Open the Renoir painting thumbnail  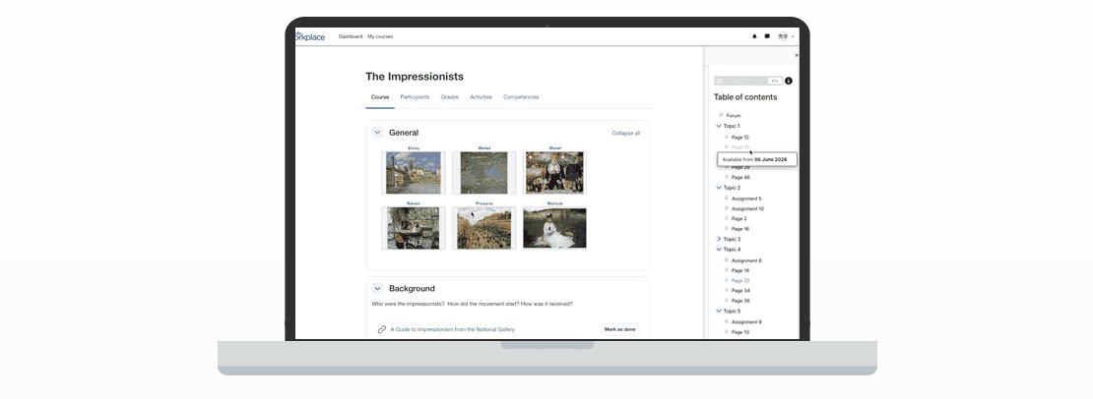414,228
